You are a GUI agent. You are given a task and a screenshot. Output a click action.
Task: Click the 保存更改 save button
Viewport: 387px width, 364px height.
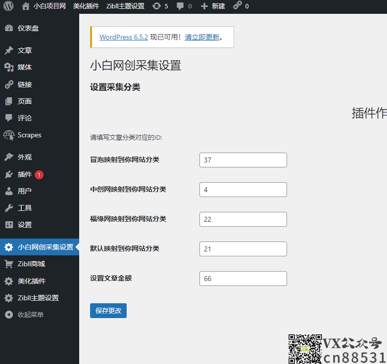tap(108, 311)
